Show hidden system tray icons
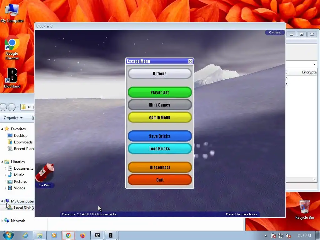The width and height of the screenshot is (320, 240). 266,236
